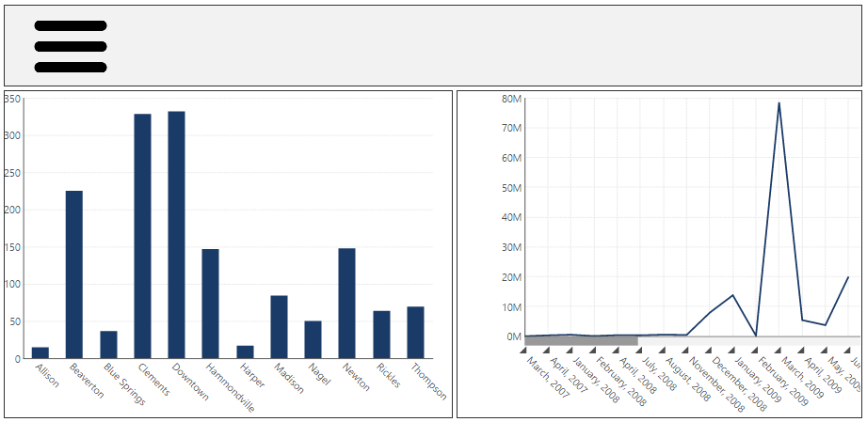Expand the triangle marker for February, 2009
The image size is (867, 422).
point(757,351)
